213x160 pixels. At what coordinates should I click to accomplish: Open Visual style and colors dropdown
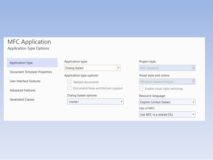click(167, 82)
